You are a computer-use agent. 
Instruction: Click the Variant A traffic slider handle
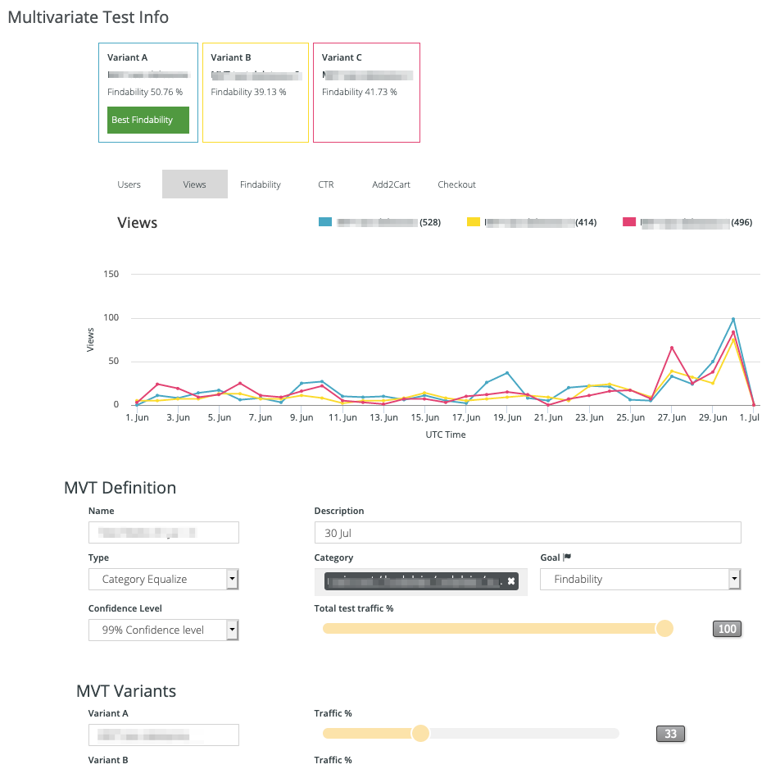[420, 733]
